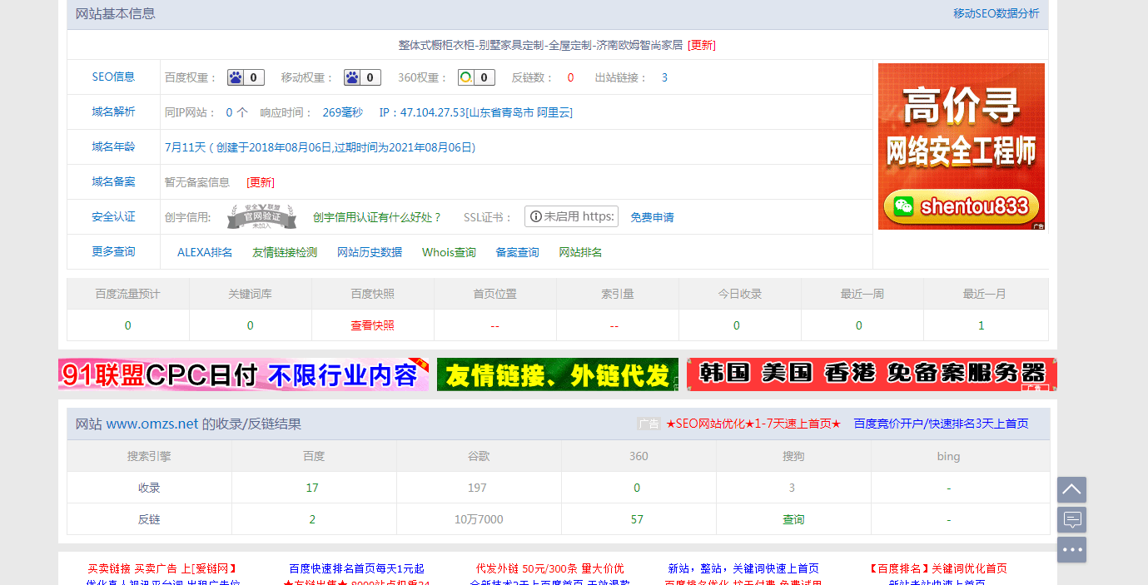The image size is (1148, 585).
Task: Open the feedback comment bubble icon
Action: tap(1071, 520)
